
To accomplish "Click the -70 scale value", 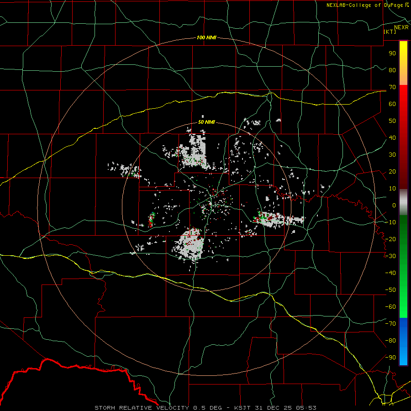I will [390, 324].
